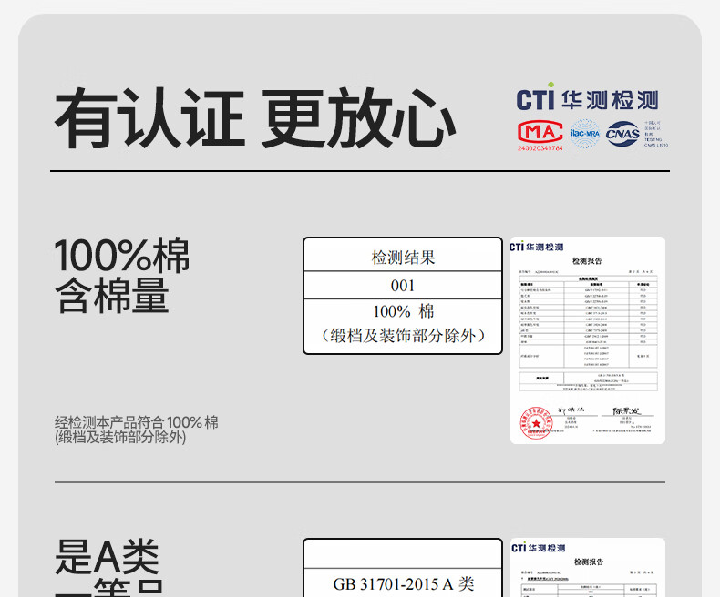The image size is (720, 597).
Task: Click the 经检测本产品符合 100% 棉 caption
Action: (136, 430)
